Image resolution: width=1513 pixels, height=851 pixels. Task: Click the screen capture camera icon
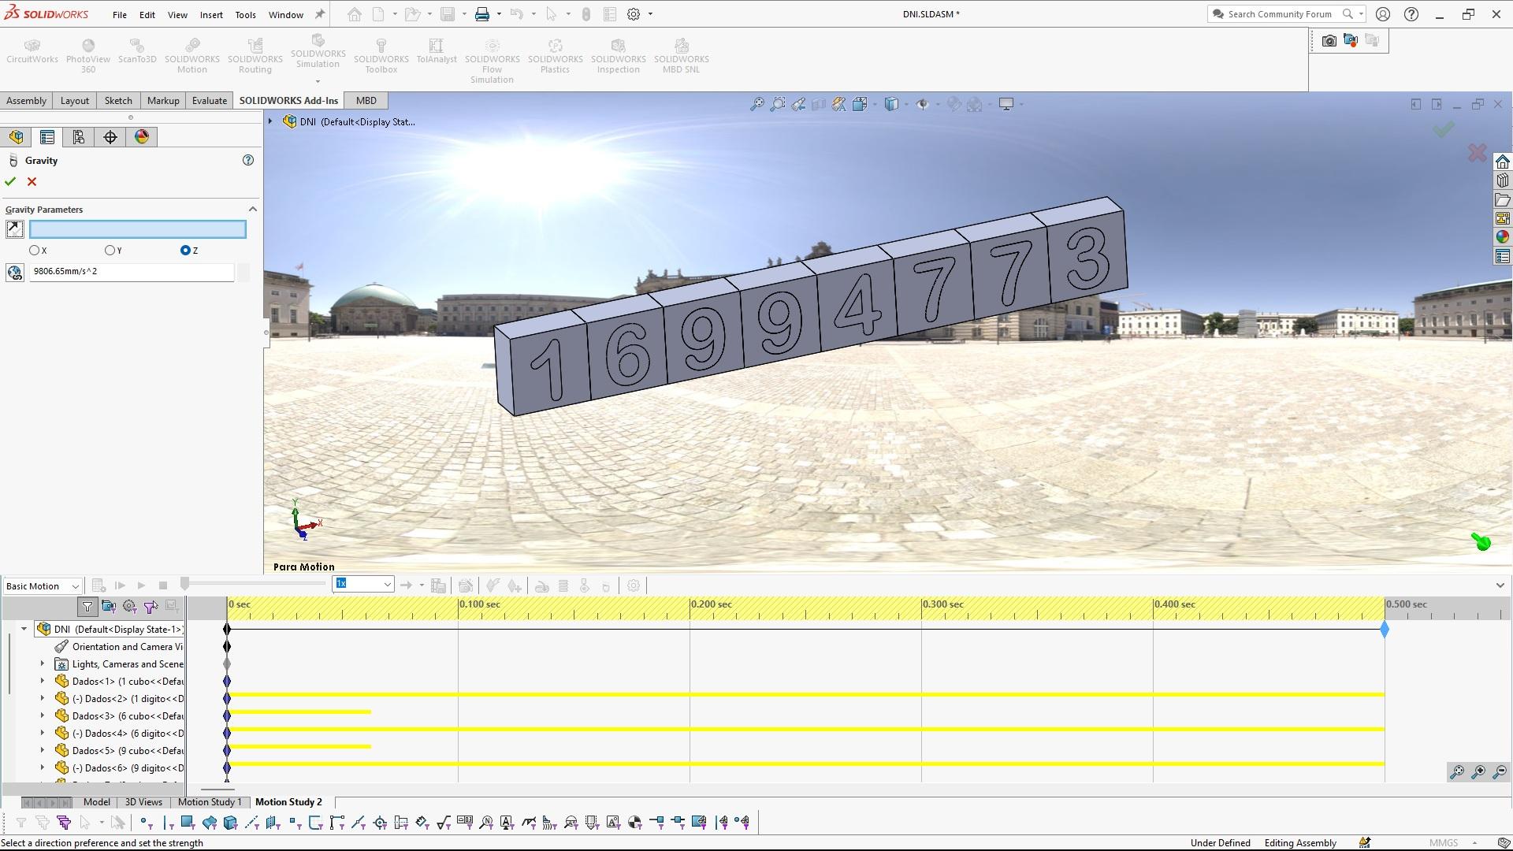tap(1329, 41)
